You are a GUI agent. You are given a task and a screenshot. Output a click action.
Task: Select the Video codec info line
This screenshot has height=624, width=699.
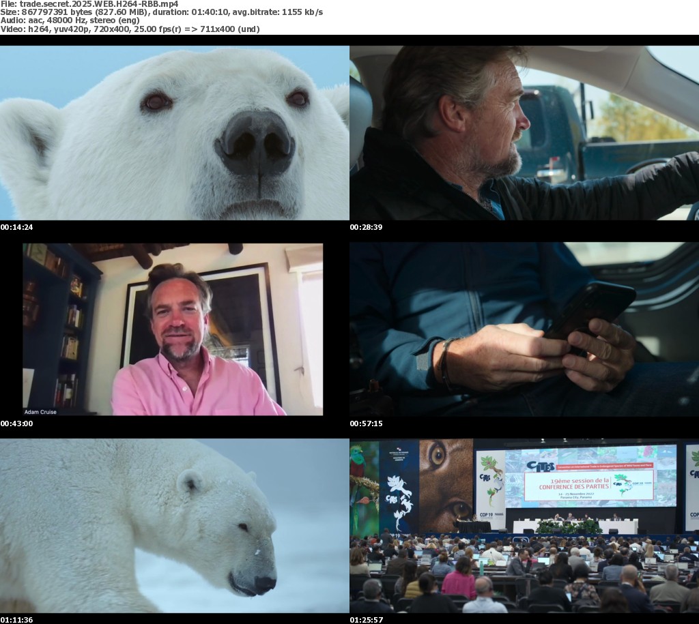130,29
